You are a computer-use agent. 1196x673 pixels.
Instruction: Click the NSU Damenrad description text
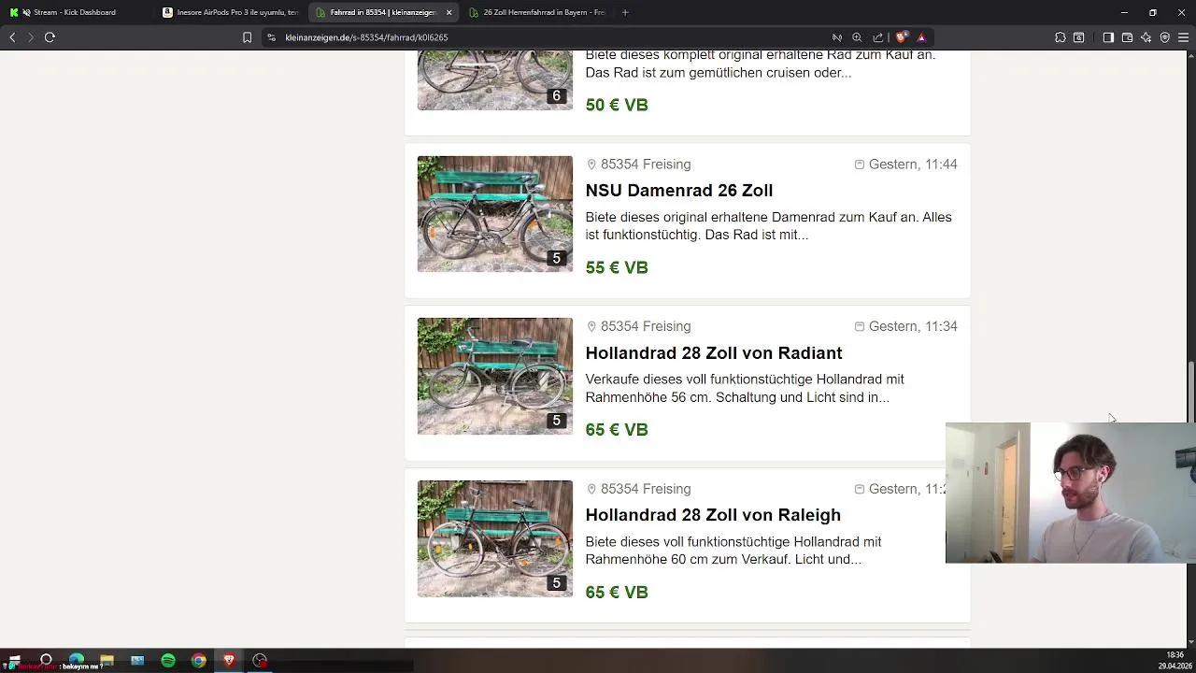[768, 226]
